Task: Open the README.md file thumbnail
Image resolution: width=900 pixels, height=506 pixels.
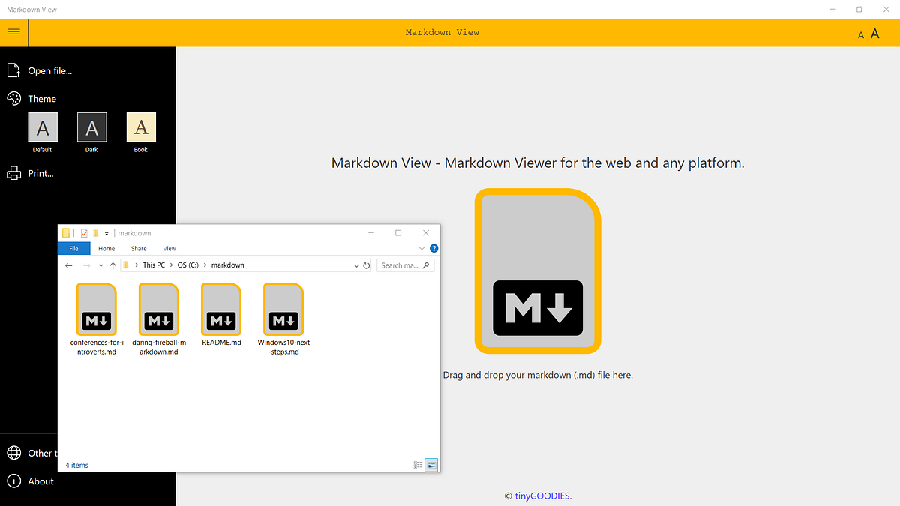Action: click(x=220, y=308)
